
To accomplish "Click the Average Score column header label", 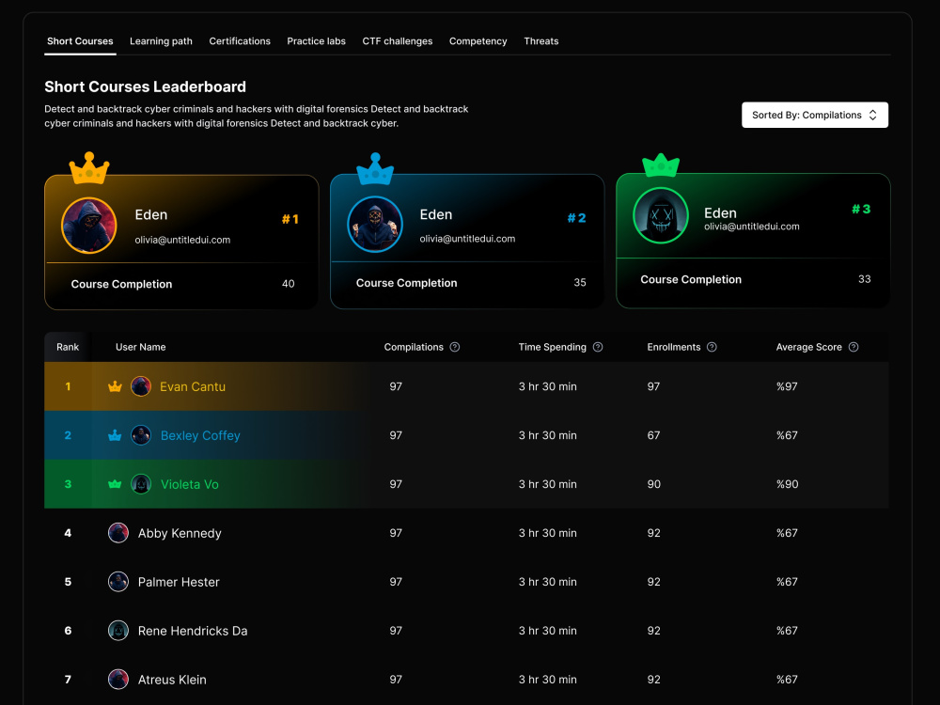I will [808, 347].
